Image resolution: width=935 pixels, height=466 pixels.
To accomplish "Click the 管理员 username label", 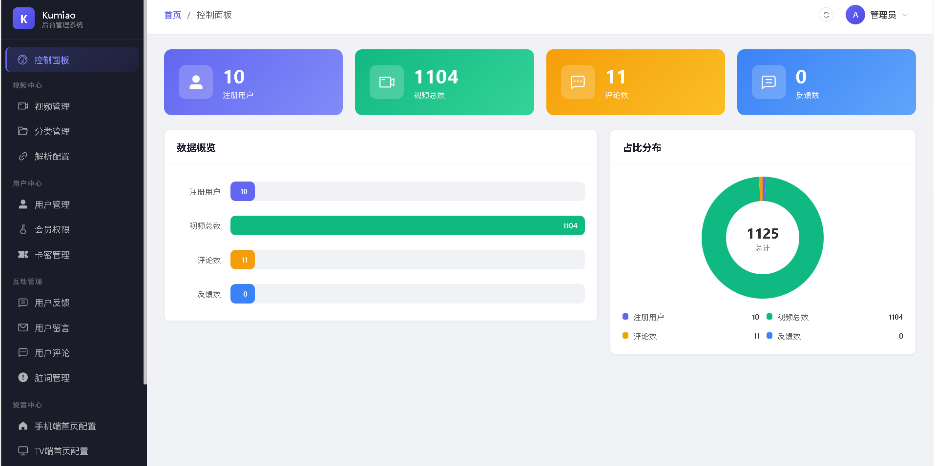I will [x=883, y=15].
